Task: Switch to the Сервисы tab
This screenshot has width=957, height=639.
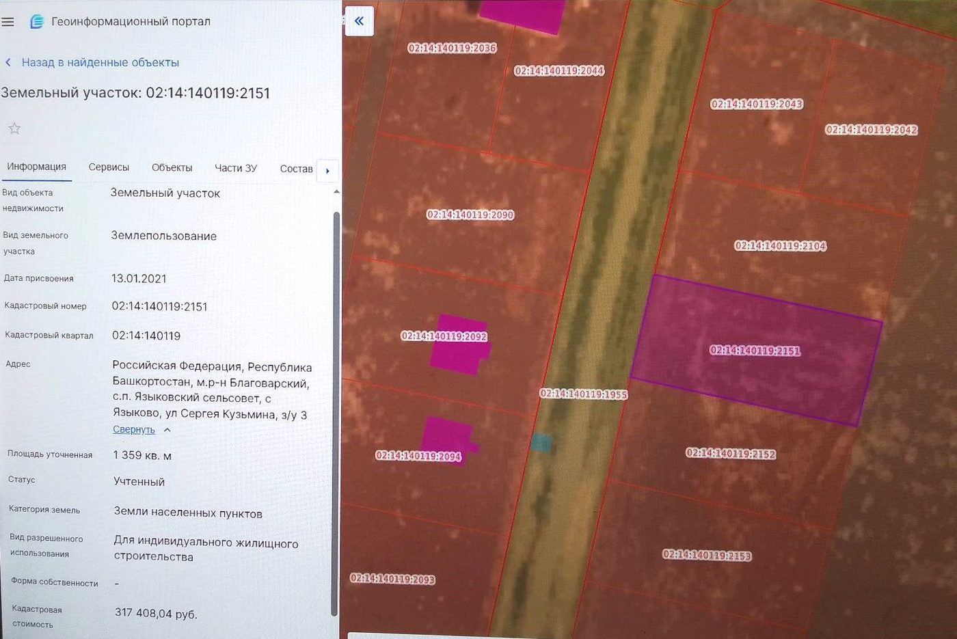Action: click(109, 167)
